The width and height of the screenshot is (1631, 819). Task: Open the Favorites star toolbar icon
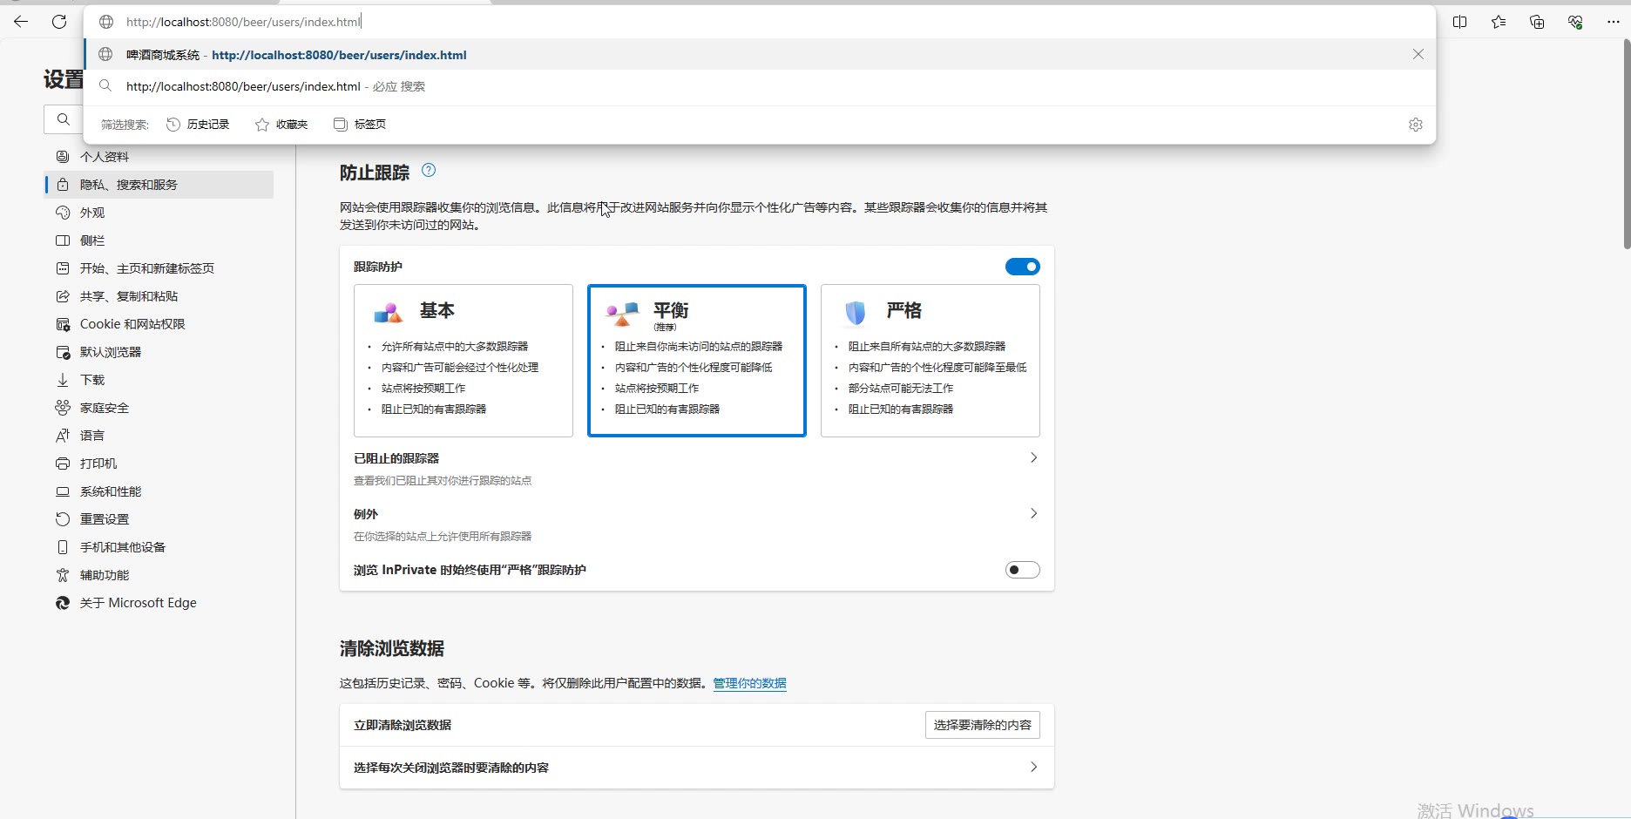(1499, 22)
